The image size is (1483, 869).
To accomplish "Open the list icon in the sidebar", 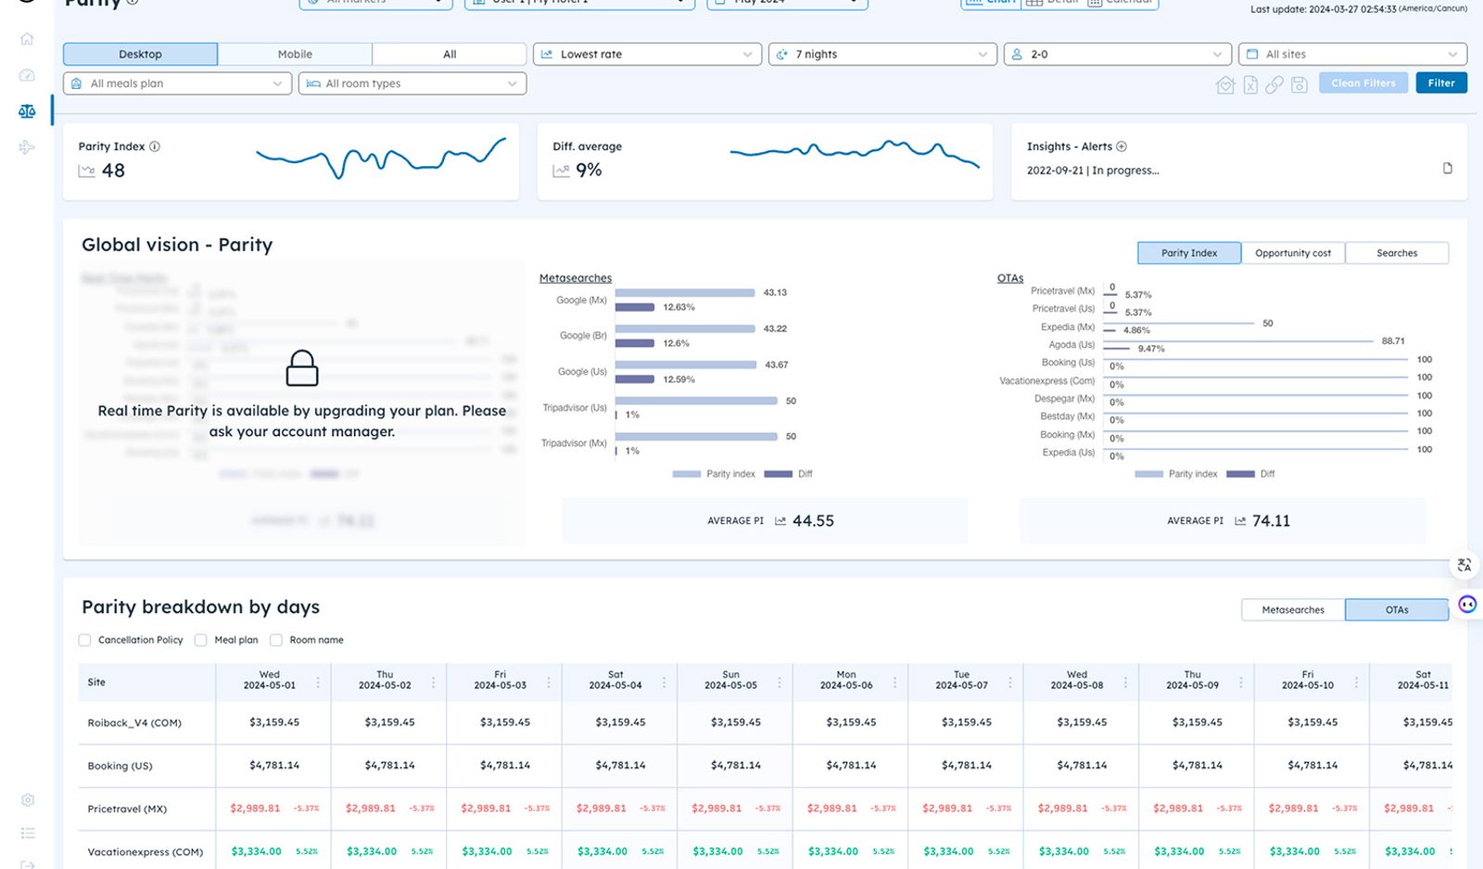I will point(28,833).
